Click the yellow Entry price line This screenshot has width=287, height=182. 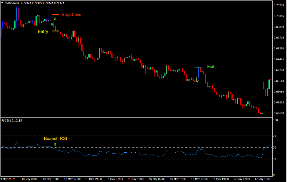(x=56, y=30)
